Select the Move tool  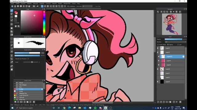12,24
